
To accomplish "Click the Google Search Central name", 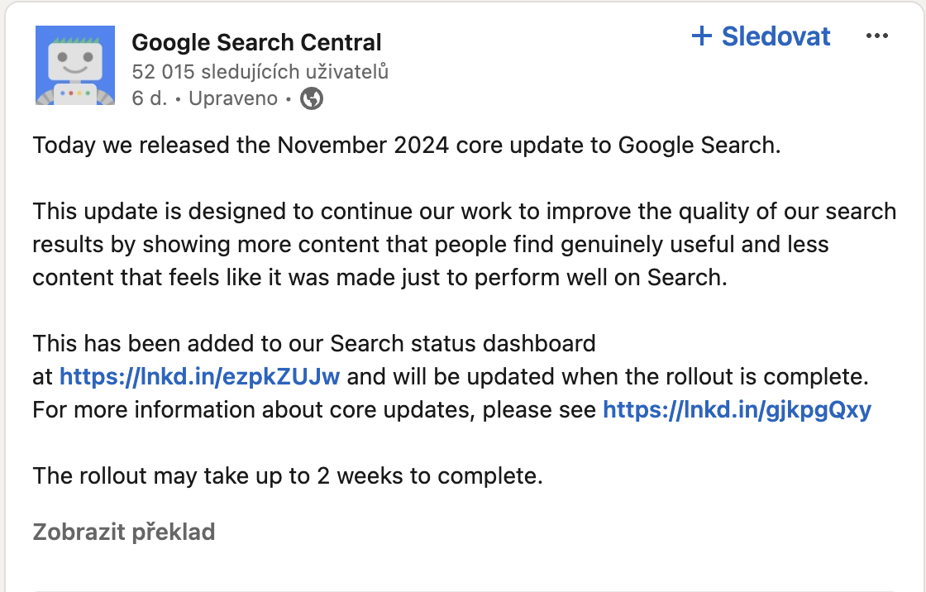I will coord(256,42).
